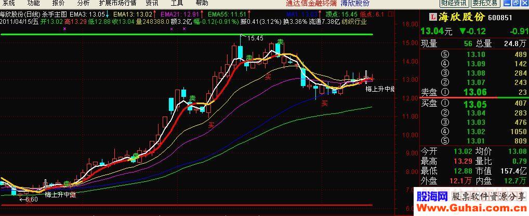Click the 纺织行业 sector label
This screenshot has width=529, height=216.
354,22
